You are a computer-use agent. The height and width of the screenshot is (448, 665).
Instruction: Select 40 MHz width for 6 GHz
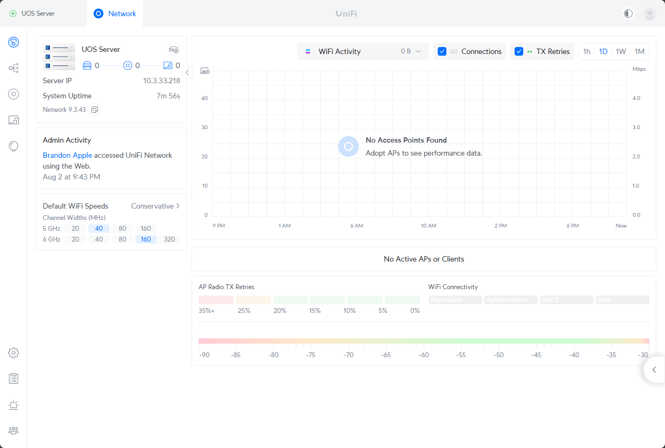(99, 239)
